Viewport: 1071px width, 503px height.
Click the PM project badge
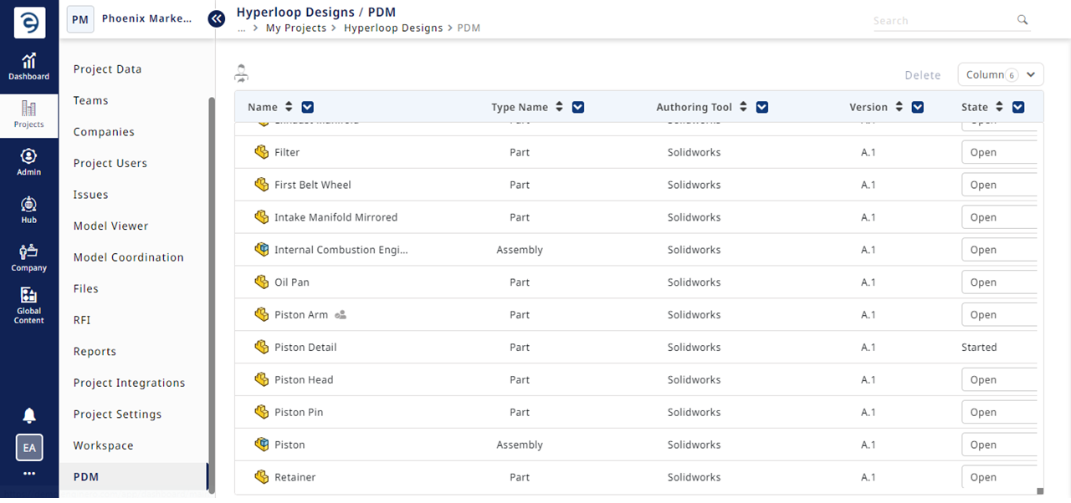pos(80,19)
